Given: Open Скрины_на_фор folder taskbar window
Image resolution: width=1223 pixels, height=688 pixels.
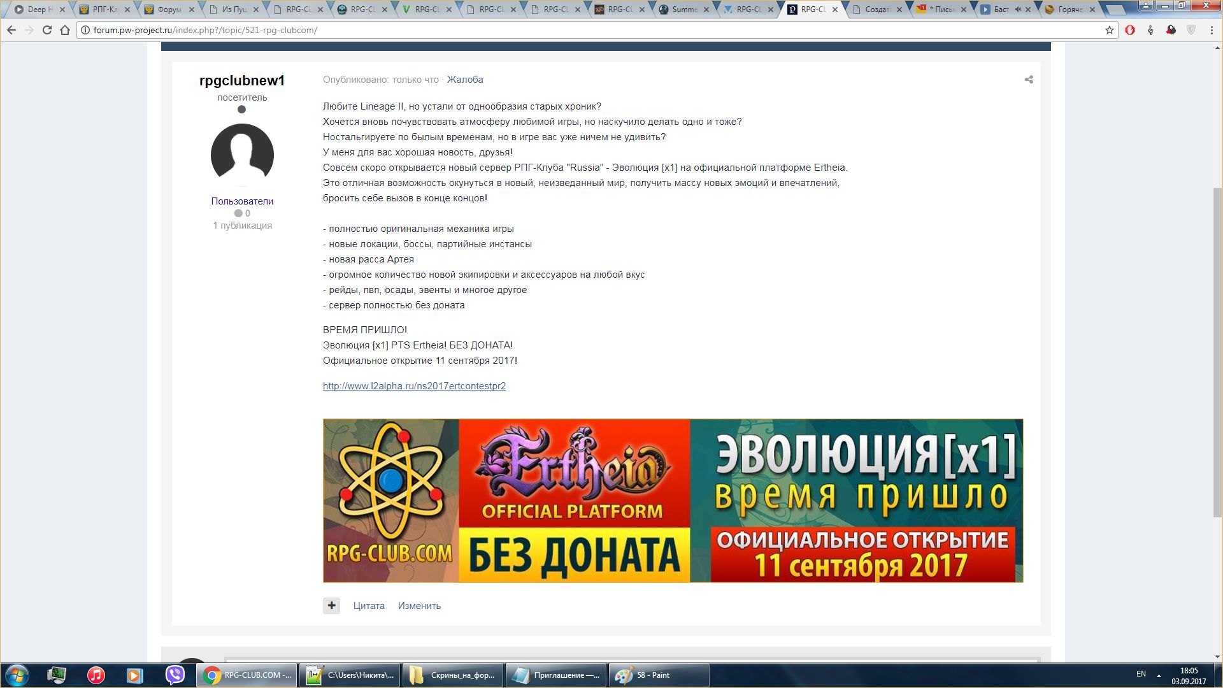Looking at the screenshot, I should (453, 675).
